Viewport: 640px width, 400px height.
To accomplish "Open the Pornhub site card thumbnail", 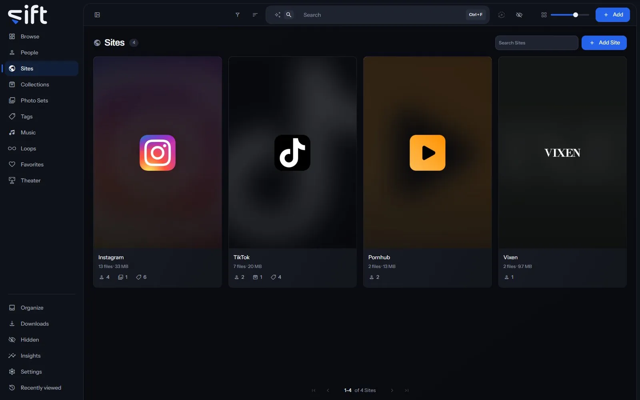I will 428,152.
